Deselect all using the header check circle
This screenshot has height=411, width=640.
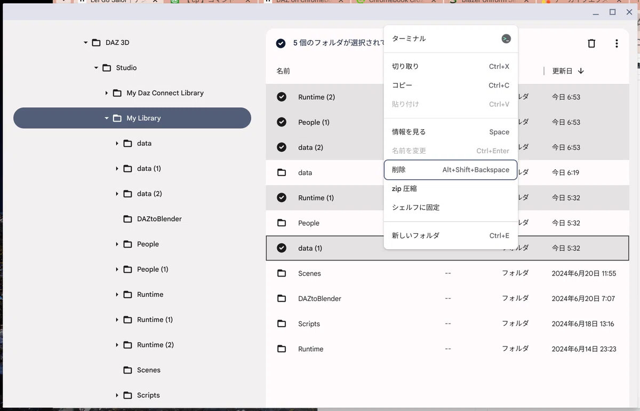[281, 43]
